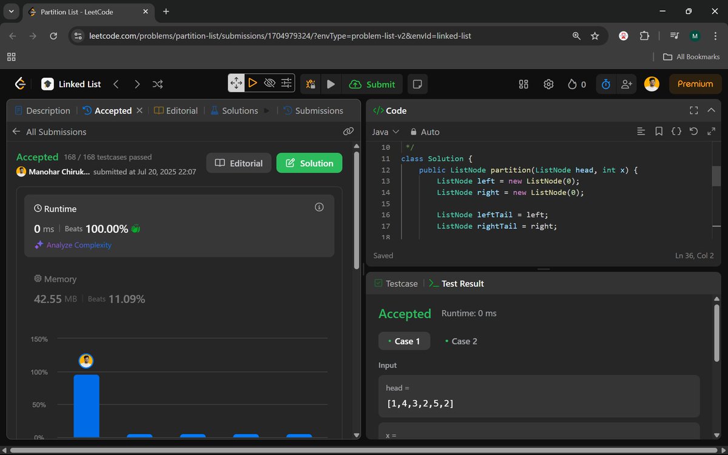Open the layout grid icon

click(524, 84)
